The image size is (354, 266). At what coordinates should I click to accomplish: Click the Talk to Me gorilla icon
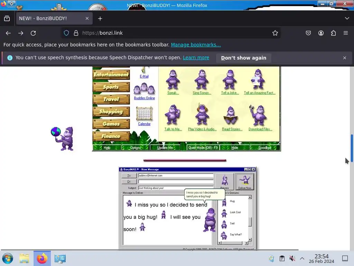[x=173, y=115]
